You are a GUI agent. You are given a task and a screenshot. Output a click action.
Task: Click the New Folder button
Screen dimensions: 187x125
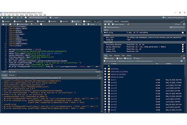(109, 58)
